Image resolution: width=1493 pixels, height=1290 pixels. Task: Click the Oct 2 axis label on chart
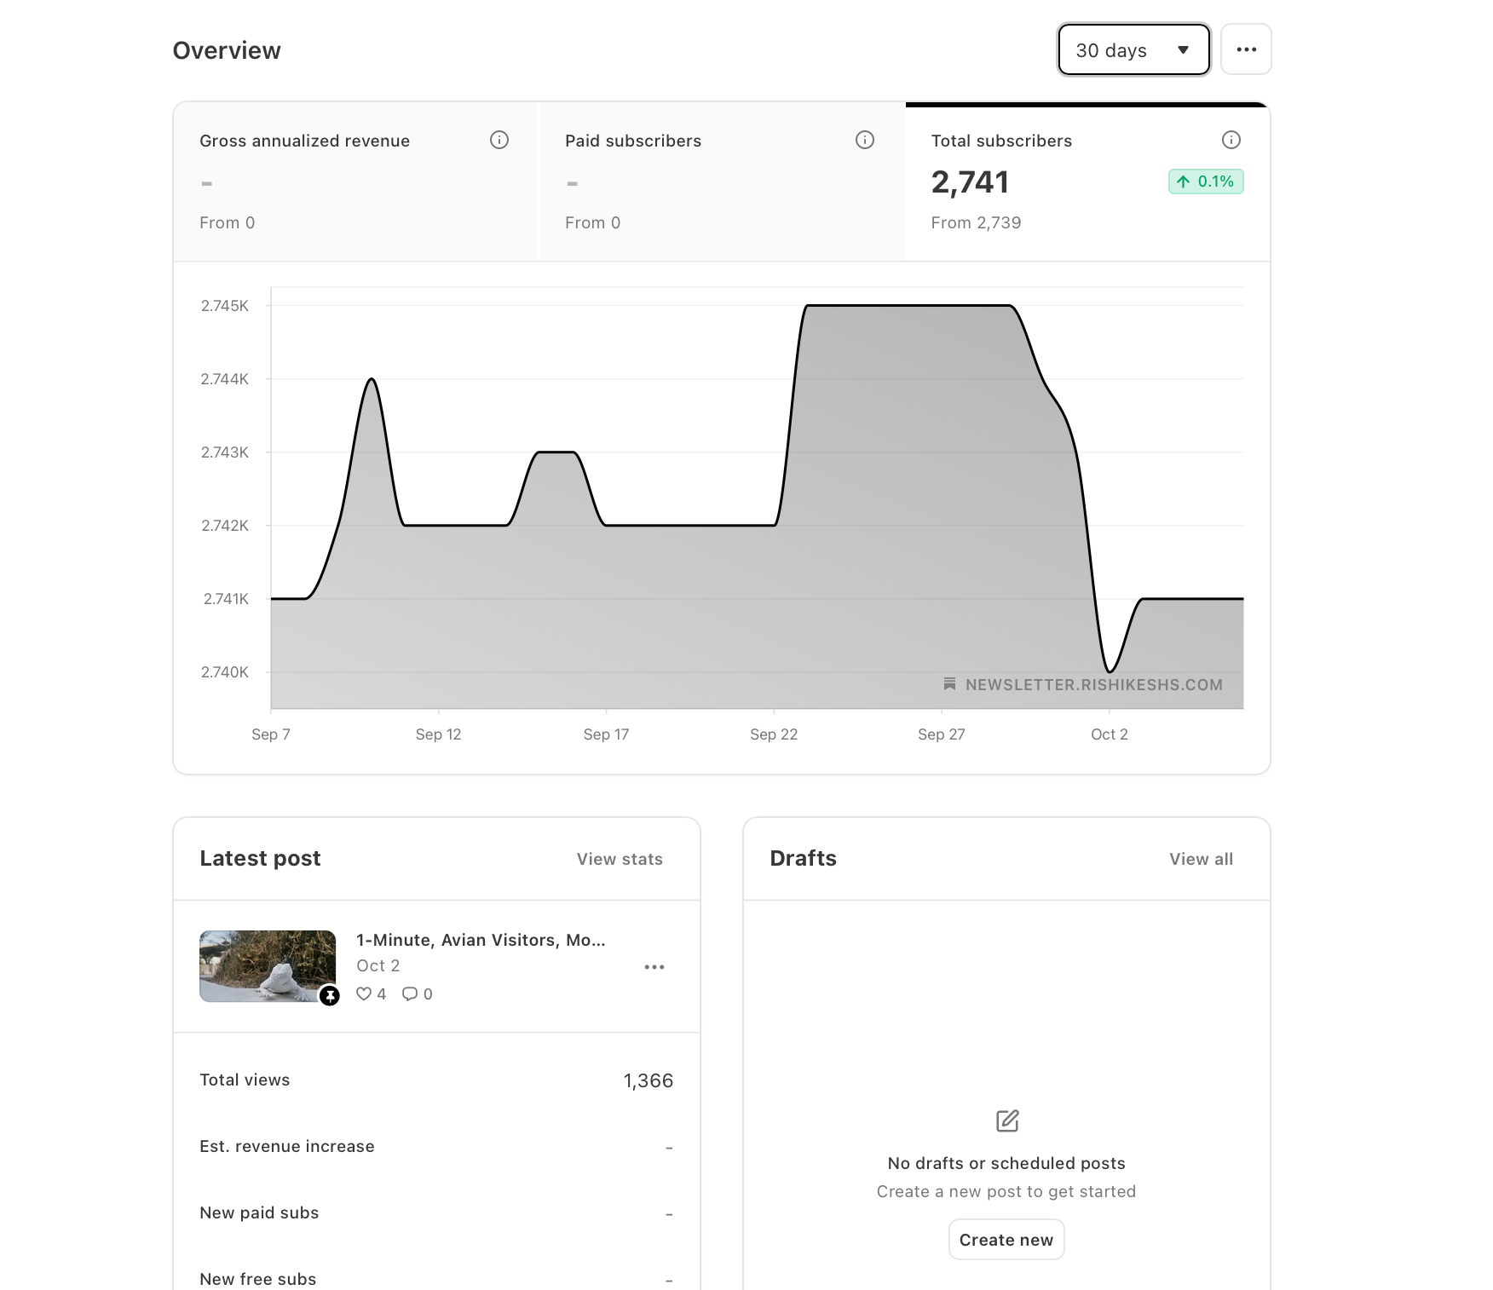tap(1110, 734)
